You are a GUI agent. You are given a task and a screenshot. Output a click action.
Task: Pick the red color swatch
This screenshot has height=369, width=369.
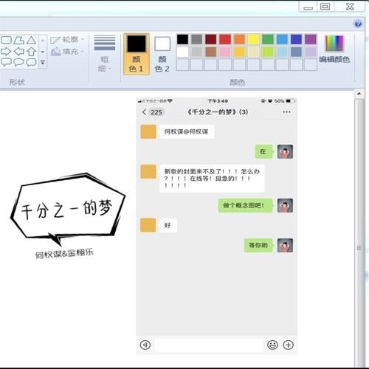click(225, 39)
